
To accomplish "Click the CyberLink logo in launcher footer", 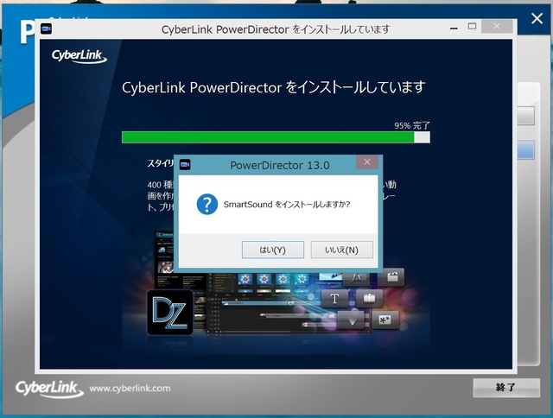I will coord(49,389).
